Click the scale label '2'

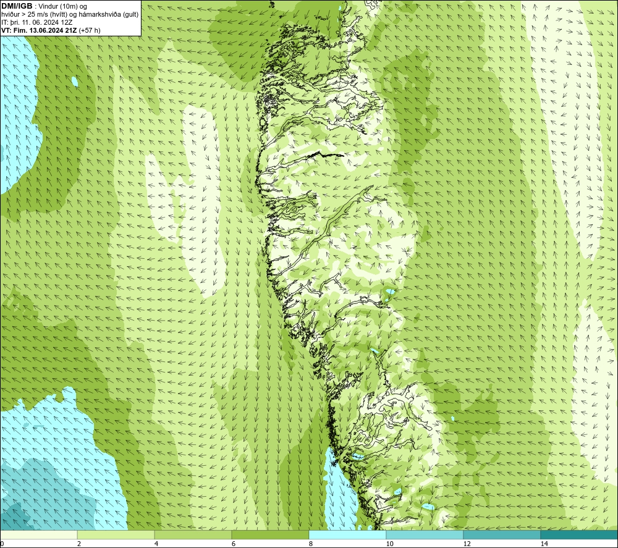point(79,544)
